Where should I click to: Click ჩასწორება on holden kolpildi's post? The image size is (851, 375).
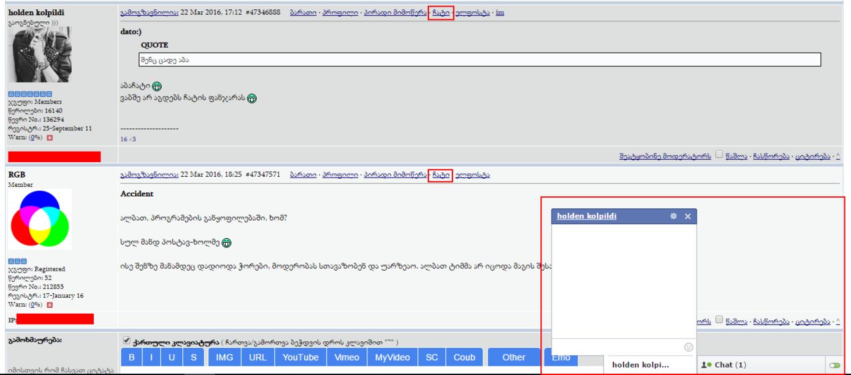pos(771,156)
